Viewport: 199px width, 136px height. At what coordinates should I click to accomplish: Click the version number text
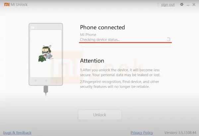point(180,133)
